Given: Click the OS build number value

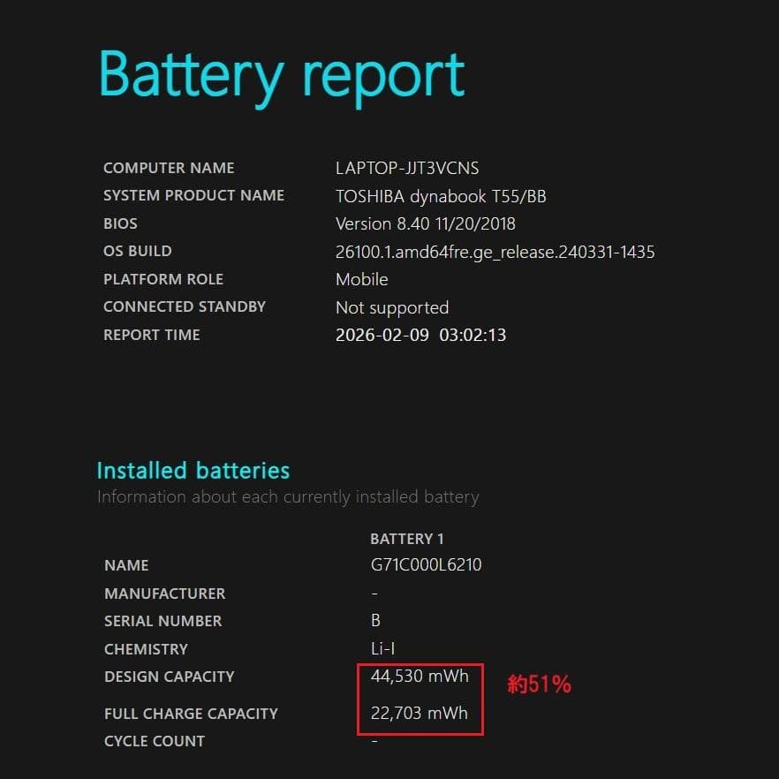Looking at the screenshot, I should [x=495, y=252].
